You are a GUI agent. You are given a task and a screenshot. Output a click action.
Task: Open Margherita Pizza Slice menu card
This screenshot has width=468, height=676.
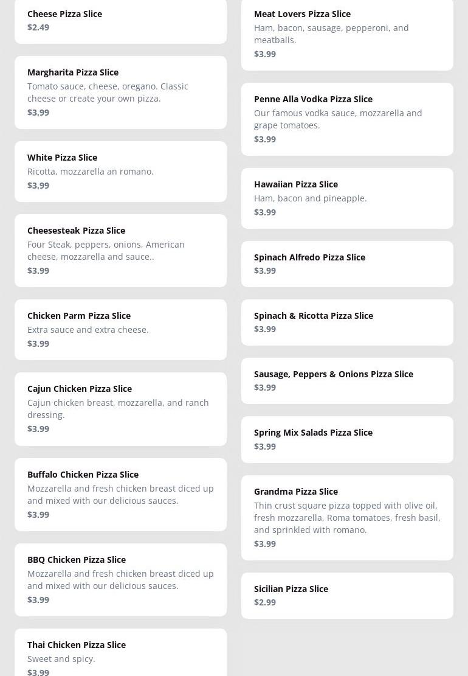tap(120, 92)
